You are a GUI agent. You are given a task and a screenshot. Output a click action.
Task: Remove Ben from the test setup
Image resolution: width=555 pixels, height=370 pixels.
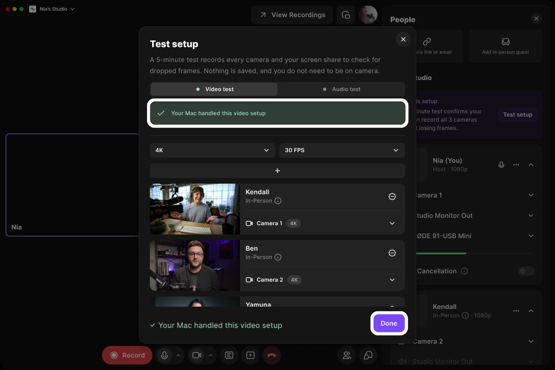[392, 253]
